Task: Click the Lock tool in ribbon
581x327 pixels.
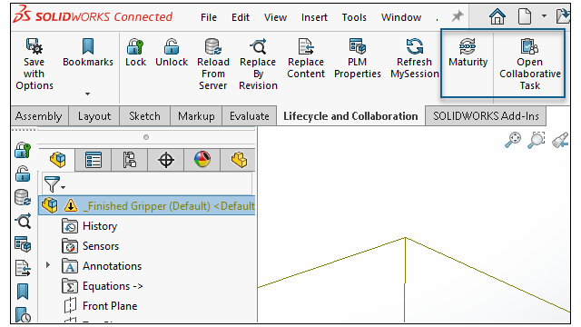Action: (x=135, y=53)
